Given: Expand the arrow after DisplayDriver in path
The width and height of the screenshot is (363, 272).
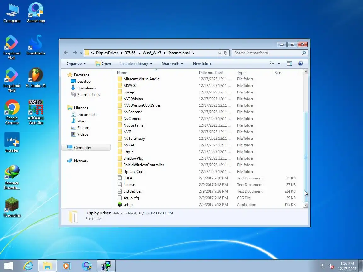Looking at the screenshot, I should 122,53.
